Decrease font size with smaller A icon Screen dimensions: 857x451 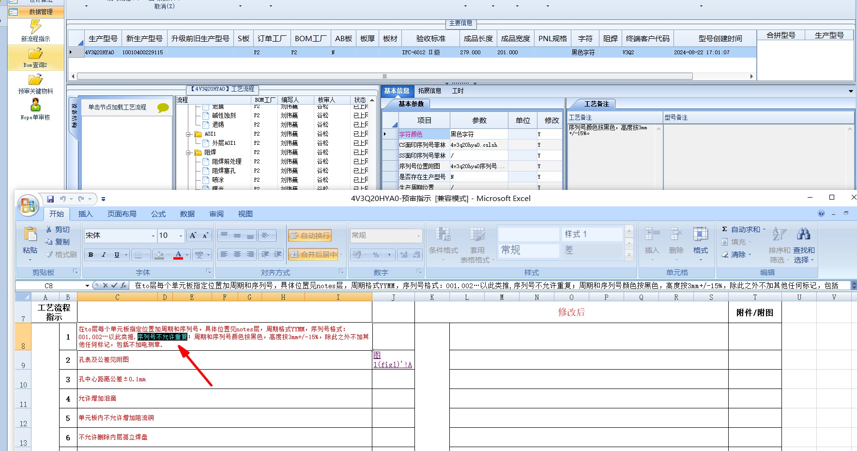(x=205, y=235)
